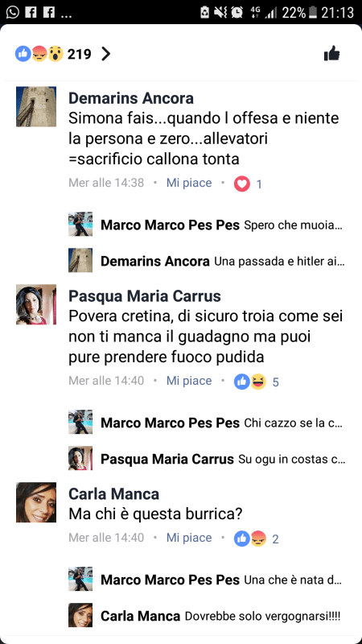Viewport: 362px width, 644px height.
Task: Like Demarins Ancora's comment with Mi piace
Action: tap(189, 184)
